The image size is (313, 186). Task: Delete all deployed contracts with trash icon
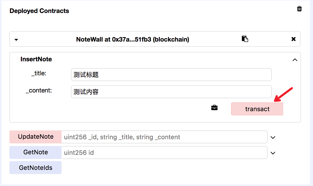(x=299, y=9)
